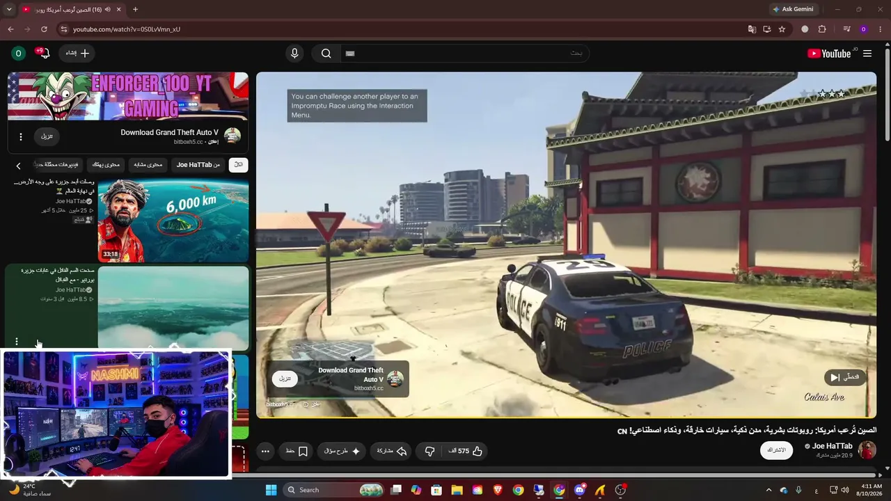Click the subscribe 'الاشتراك' button
The width and height of the screenshot is (891, 501).
(776, 450)
